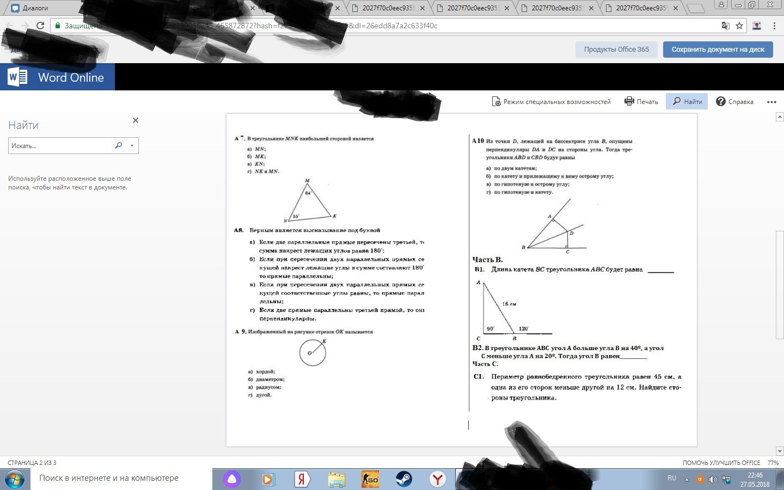Click answer 'г) по гипотенузе и катету.'
This screenshot has height=490, width=784.
click(x=520, y=192)
